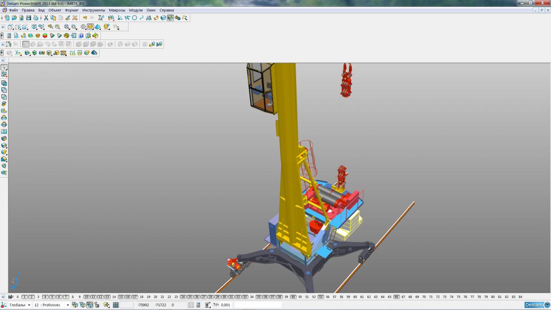Open the Text annotation tool (letter A)

148,17
